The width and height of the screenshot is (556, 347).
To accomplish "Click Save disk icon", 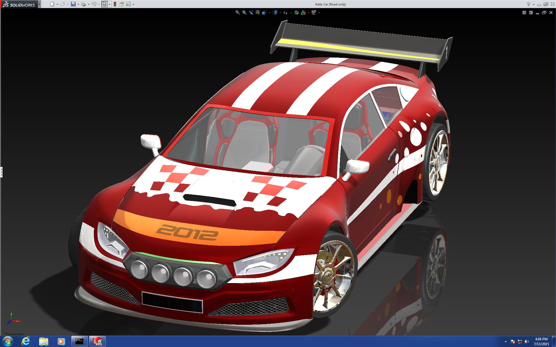I will tap(73, 4).
